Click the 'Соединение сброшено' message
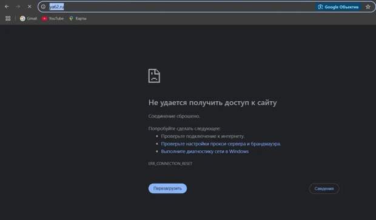The height and width of the screenshot is (220, 376). point(174,116)
